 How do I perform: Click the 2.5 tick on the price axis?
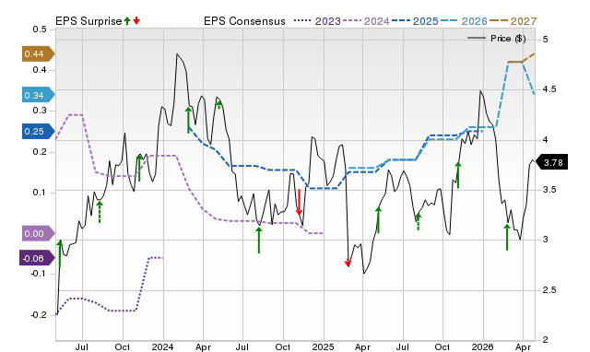tap(549, 290)
